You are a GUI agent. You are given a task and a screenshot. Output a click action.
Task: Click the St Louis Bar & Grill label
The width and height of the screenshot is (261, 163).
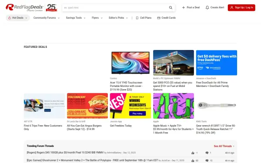(76, 121)
